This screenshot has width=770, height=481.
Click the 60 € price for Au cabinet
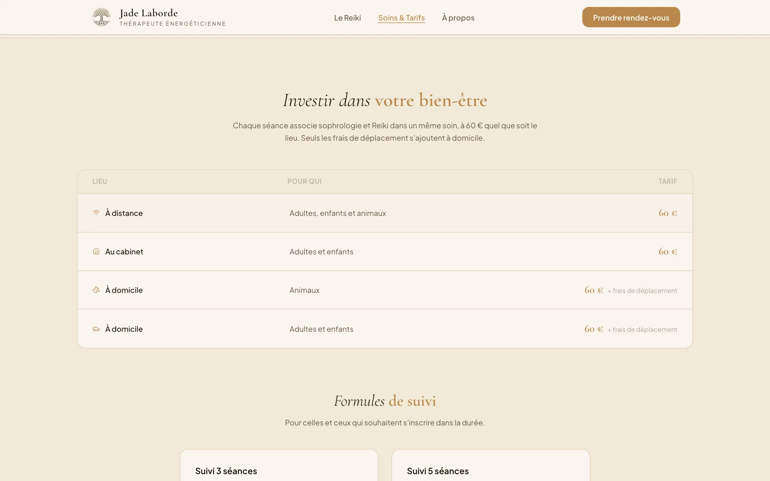point(668,251)
